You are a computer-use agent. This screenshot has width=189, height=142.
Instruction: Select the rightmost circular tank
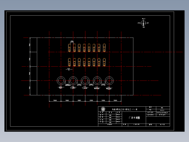109,80
